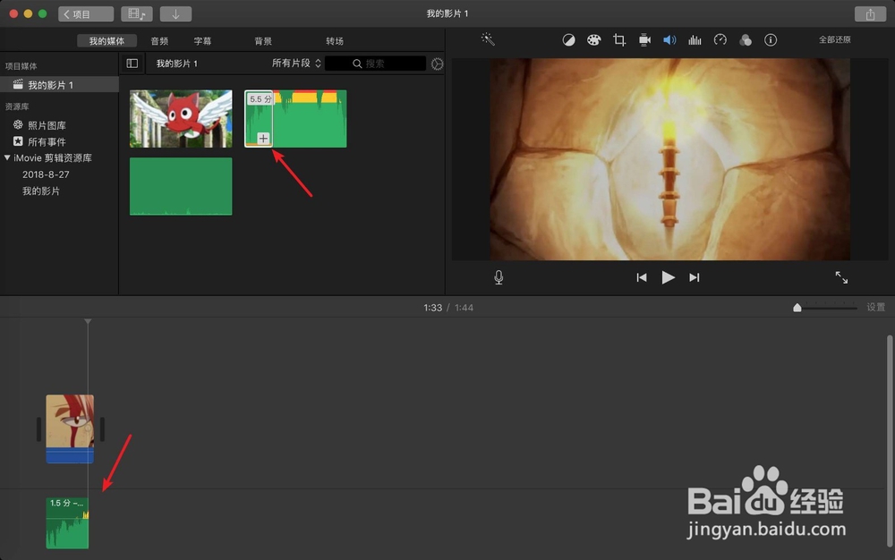The image size is (895, 560).
Task: Switch to 字幕 titles tab
Action: (x=202, y=41)
